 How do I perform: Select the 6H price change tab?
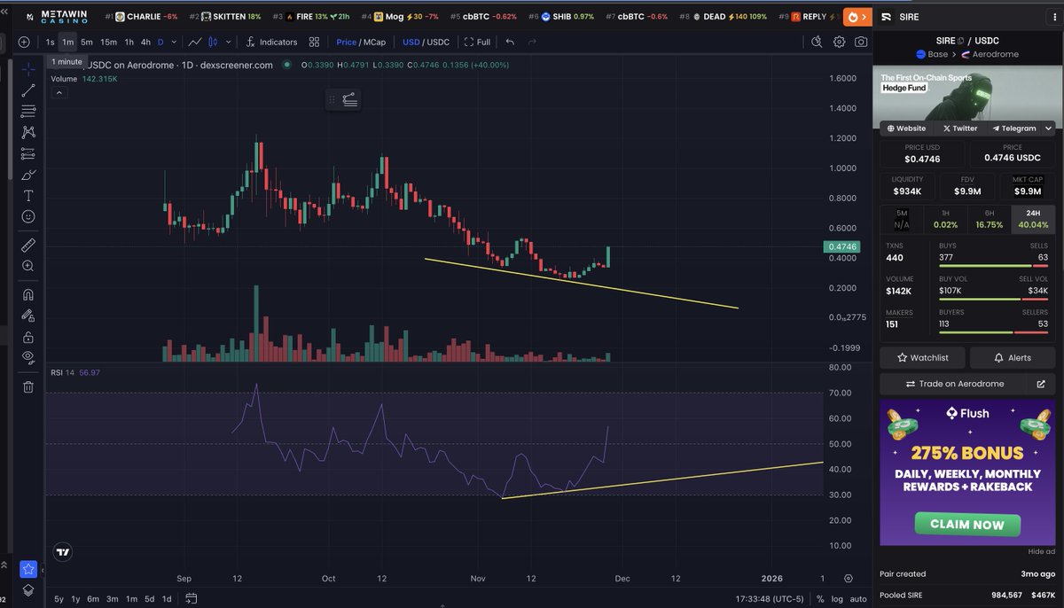pos(989,219)
